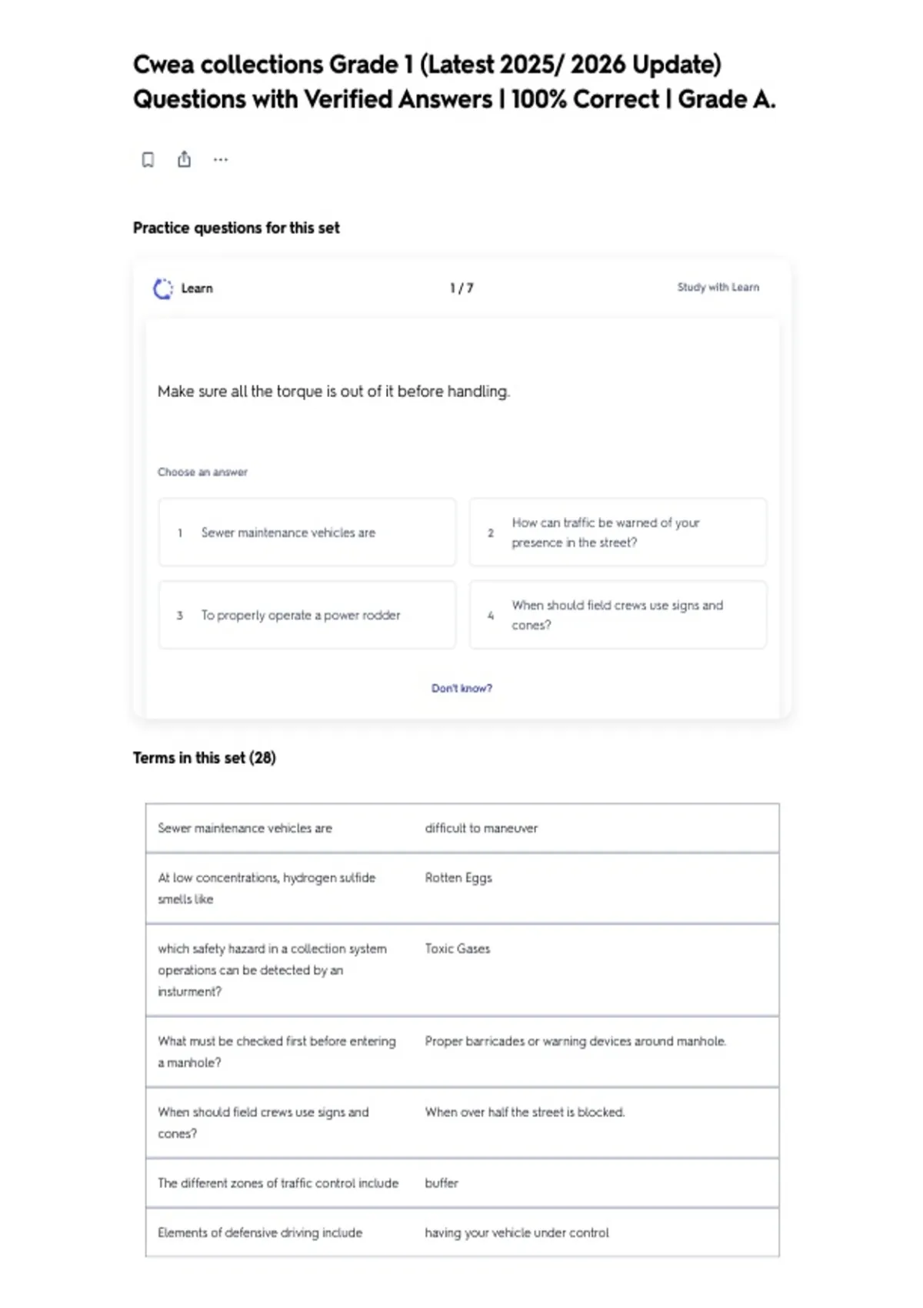Click the Learn spinner logo icon
This screenshot has width=923, height=1308.
[163, 289]
